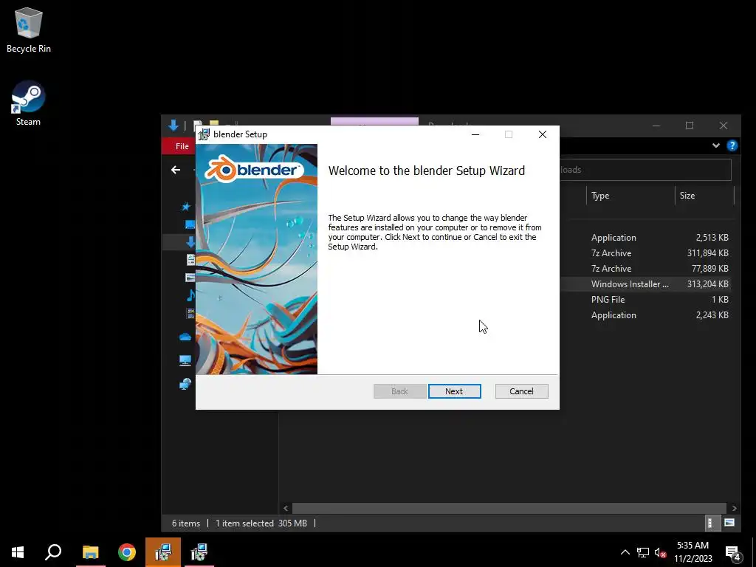Select the Application row sized 2,513 KB

[x=645, y=238]
